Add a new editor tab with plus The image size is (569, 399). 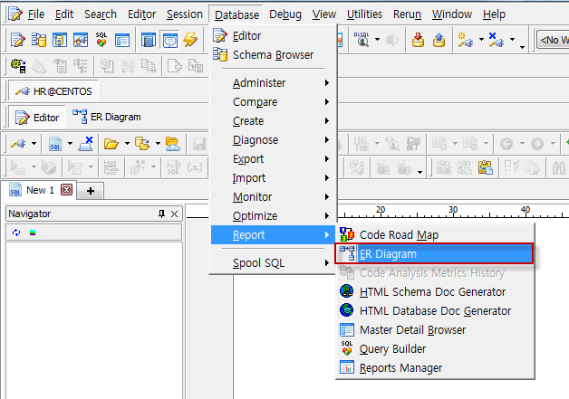91,190
